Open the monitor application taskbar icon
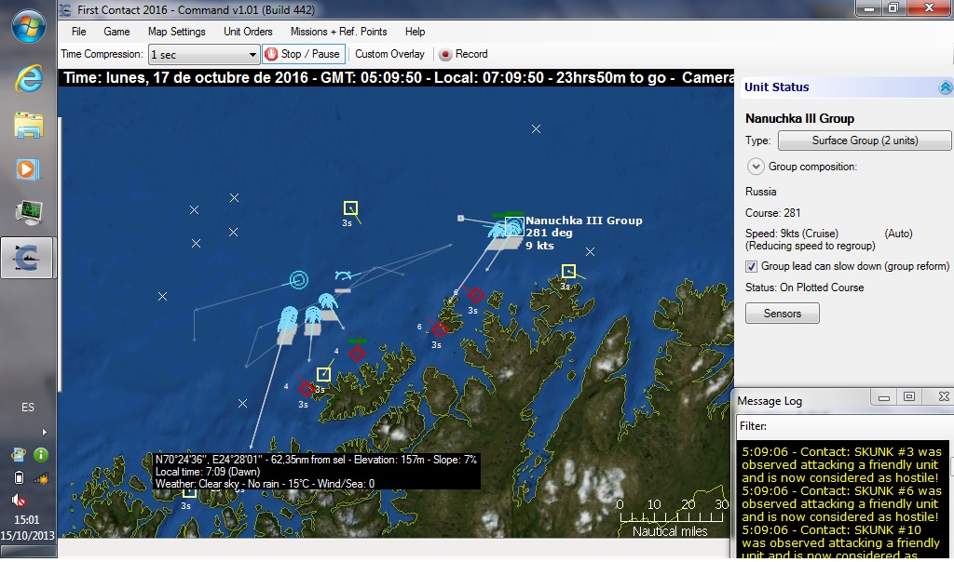 tap(29, 212)
